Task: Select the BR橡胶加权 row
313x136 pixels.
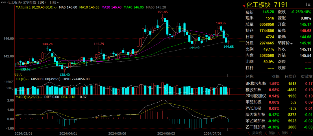Action: coord(279,83)
